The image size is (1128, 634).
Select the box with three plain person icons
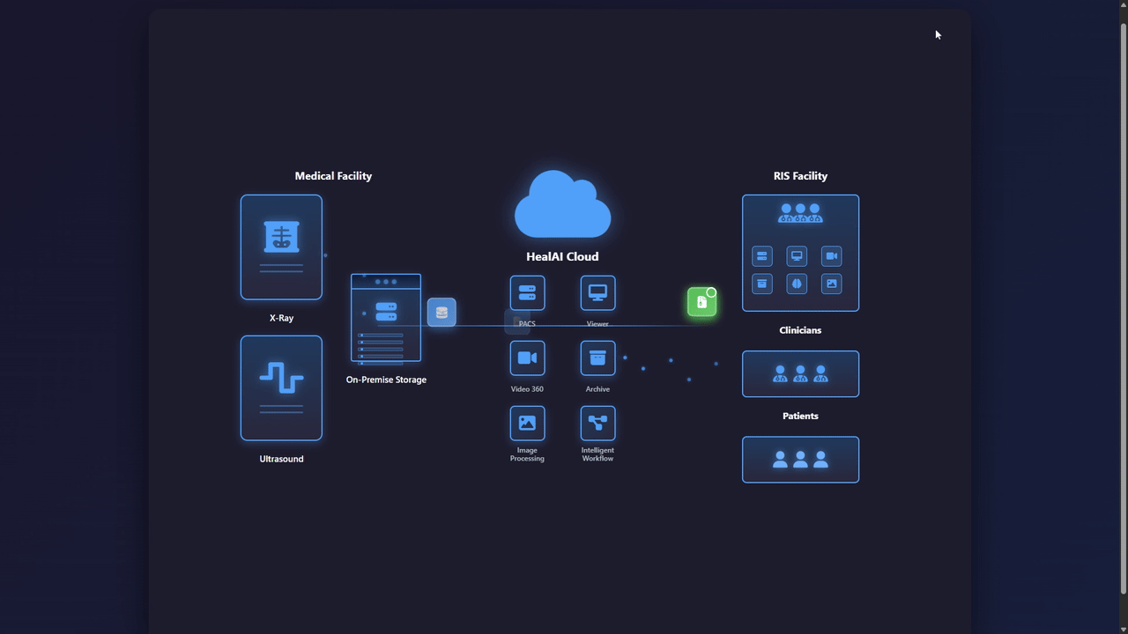(800, 460)
